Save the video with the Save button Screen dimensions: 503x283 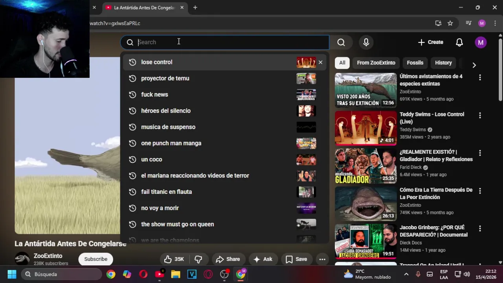(296, 259)
